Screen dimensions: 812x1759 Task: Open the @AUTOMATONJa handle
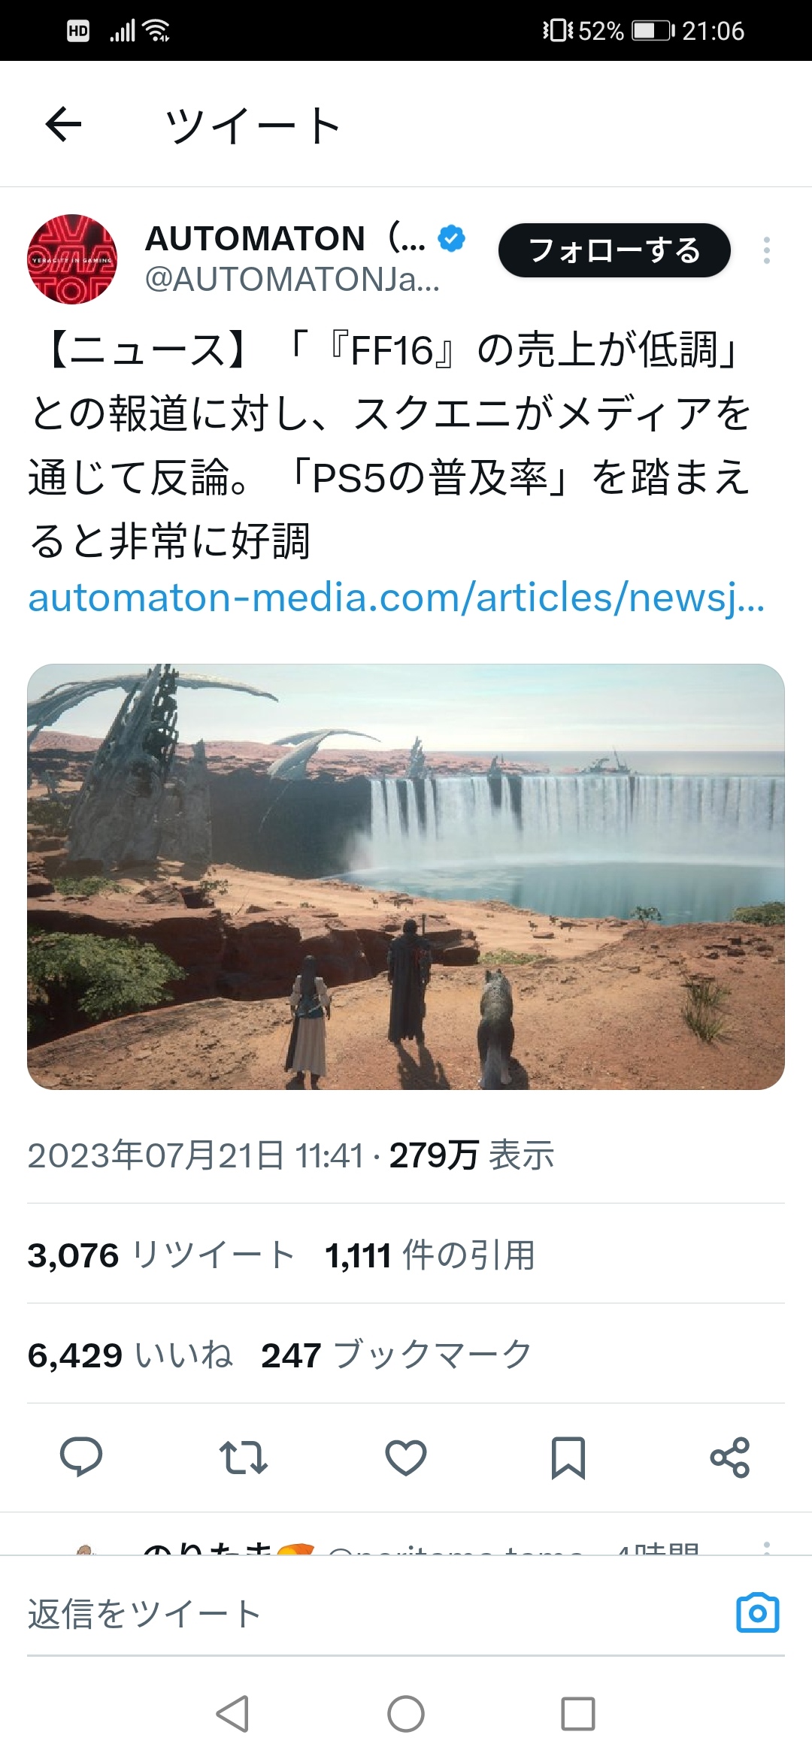292,280
